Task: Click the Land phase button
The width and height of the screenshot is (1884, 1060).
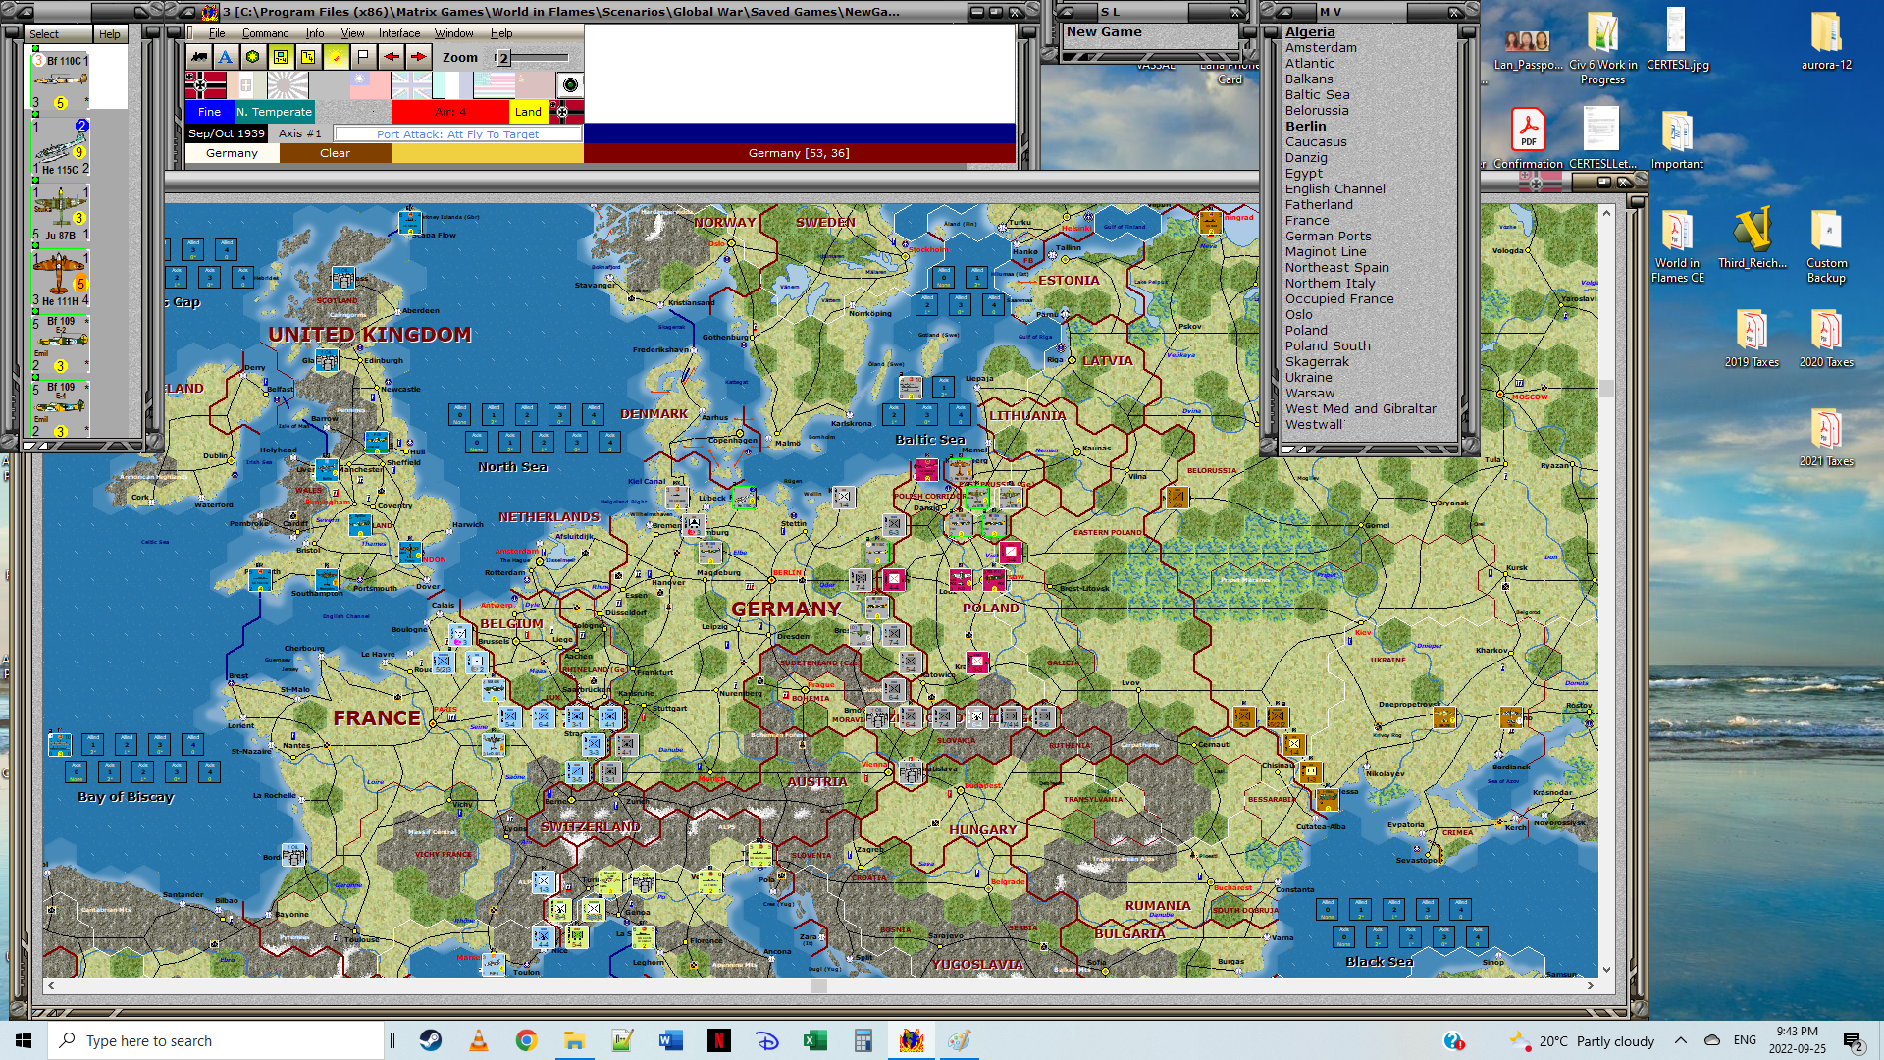Action: 528,112
